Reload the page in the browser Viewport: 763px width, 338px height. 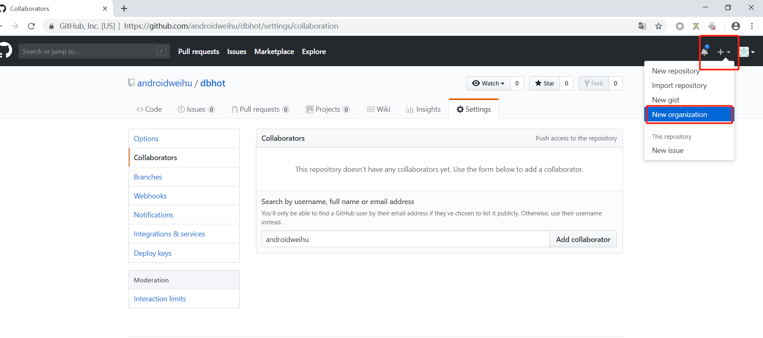pos(31,26)
